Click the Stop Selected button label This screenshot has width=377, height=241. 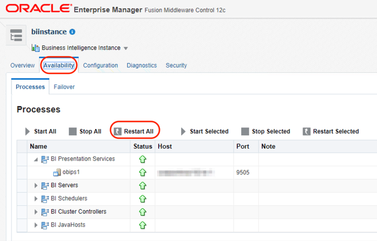pyautogui.click(x=271, y=131)
